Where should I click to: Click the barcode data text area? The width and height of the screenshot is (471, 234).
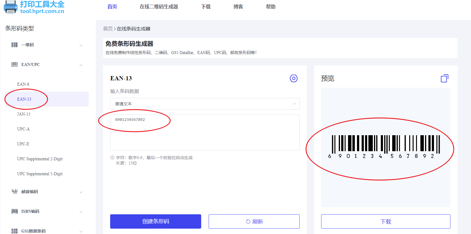pyautogui.click(x=205, y=133)
